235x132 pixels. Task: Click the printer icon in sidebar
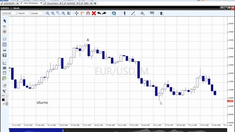click(4, 50)
